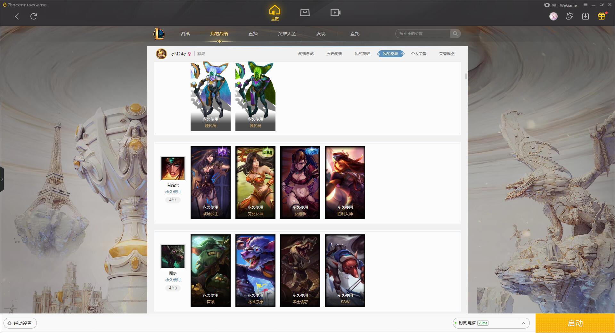The image size is (615, 333).
Task: Go back with the left arrow icon
Action: point(17,16)
